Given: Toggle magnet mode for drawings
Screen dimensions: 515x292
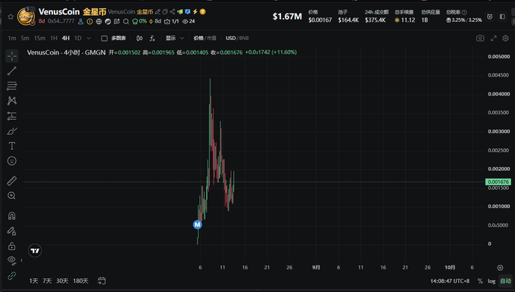Looking at the screenshot, I should (12, 216).
